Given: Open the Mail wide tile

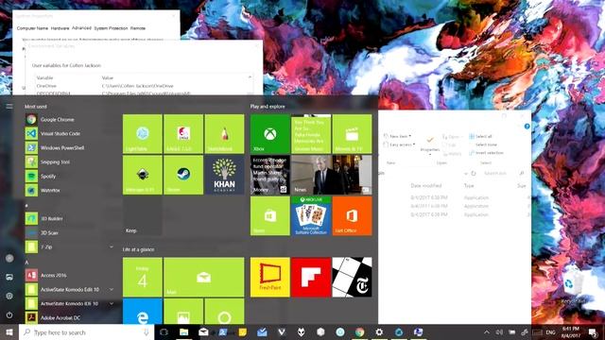Looking at the screenshot, I should coord(204,277).
